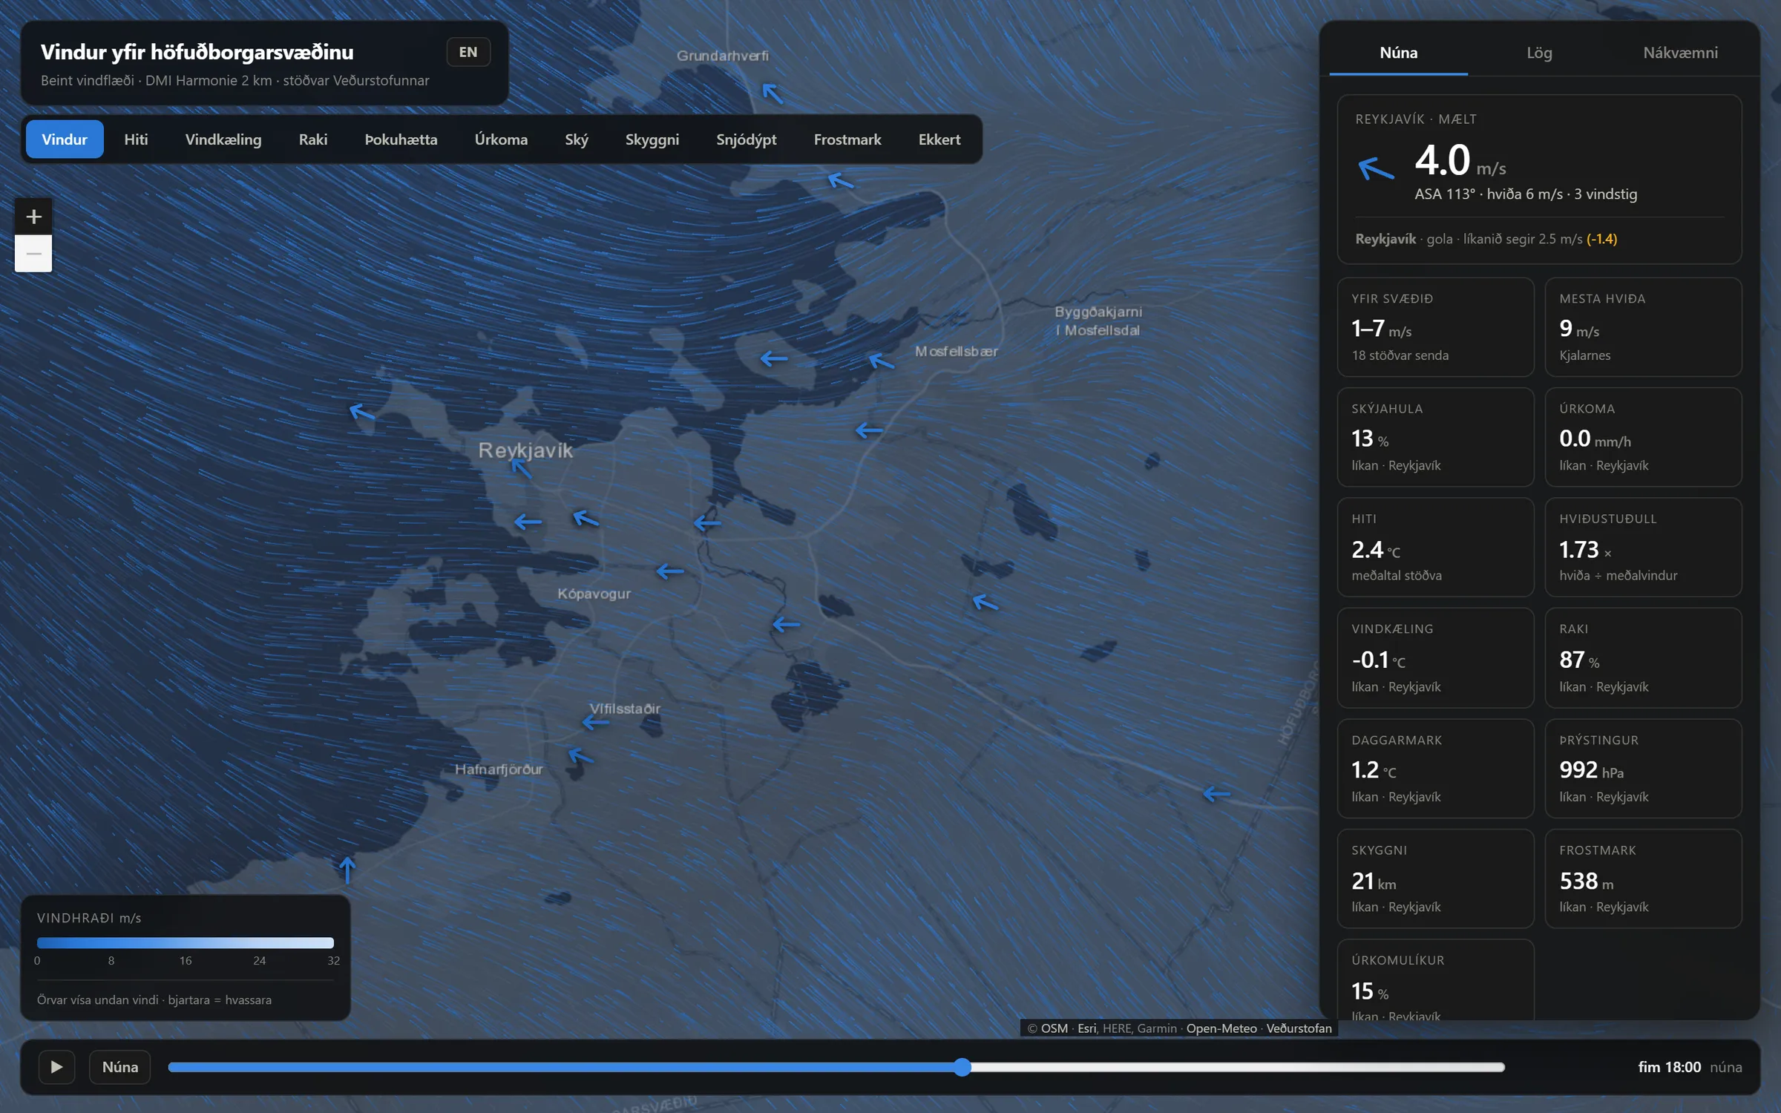
Task: Zoom in with the plus button
Action: [x=33, y=217]
